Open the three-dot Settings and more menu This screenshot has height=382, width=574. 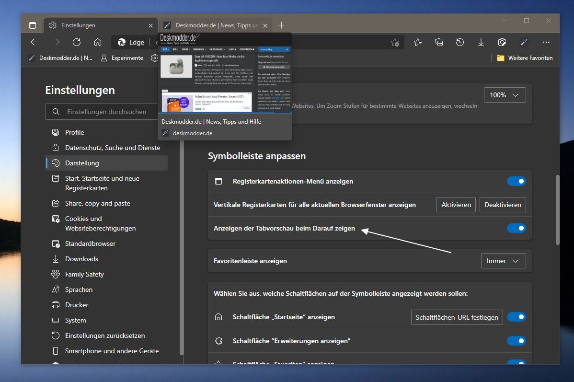(x=546, y=43)
